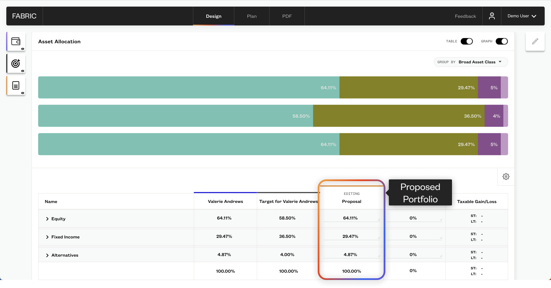
Task: Open the Feedback link
Action: [x=465, y=16]
